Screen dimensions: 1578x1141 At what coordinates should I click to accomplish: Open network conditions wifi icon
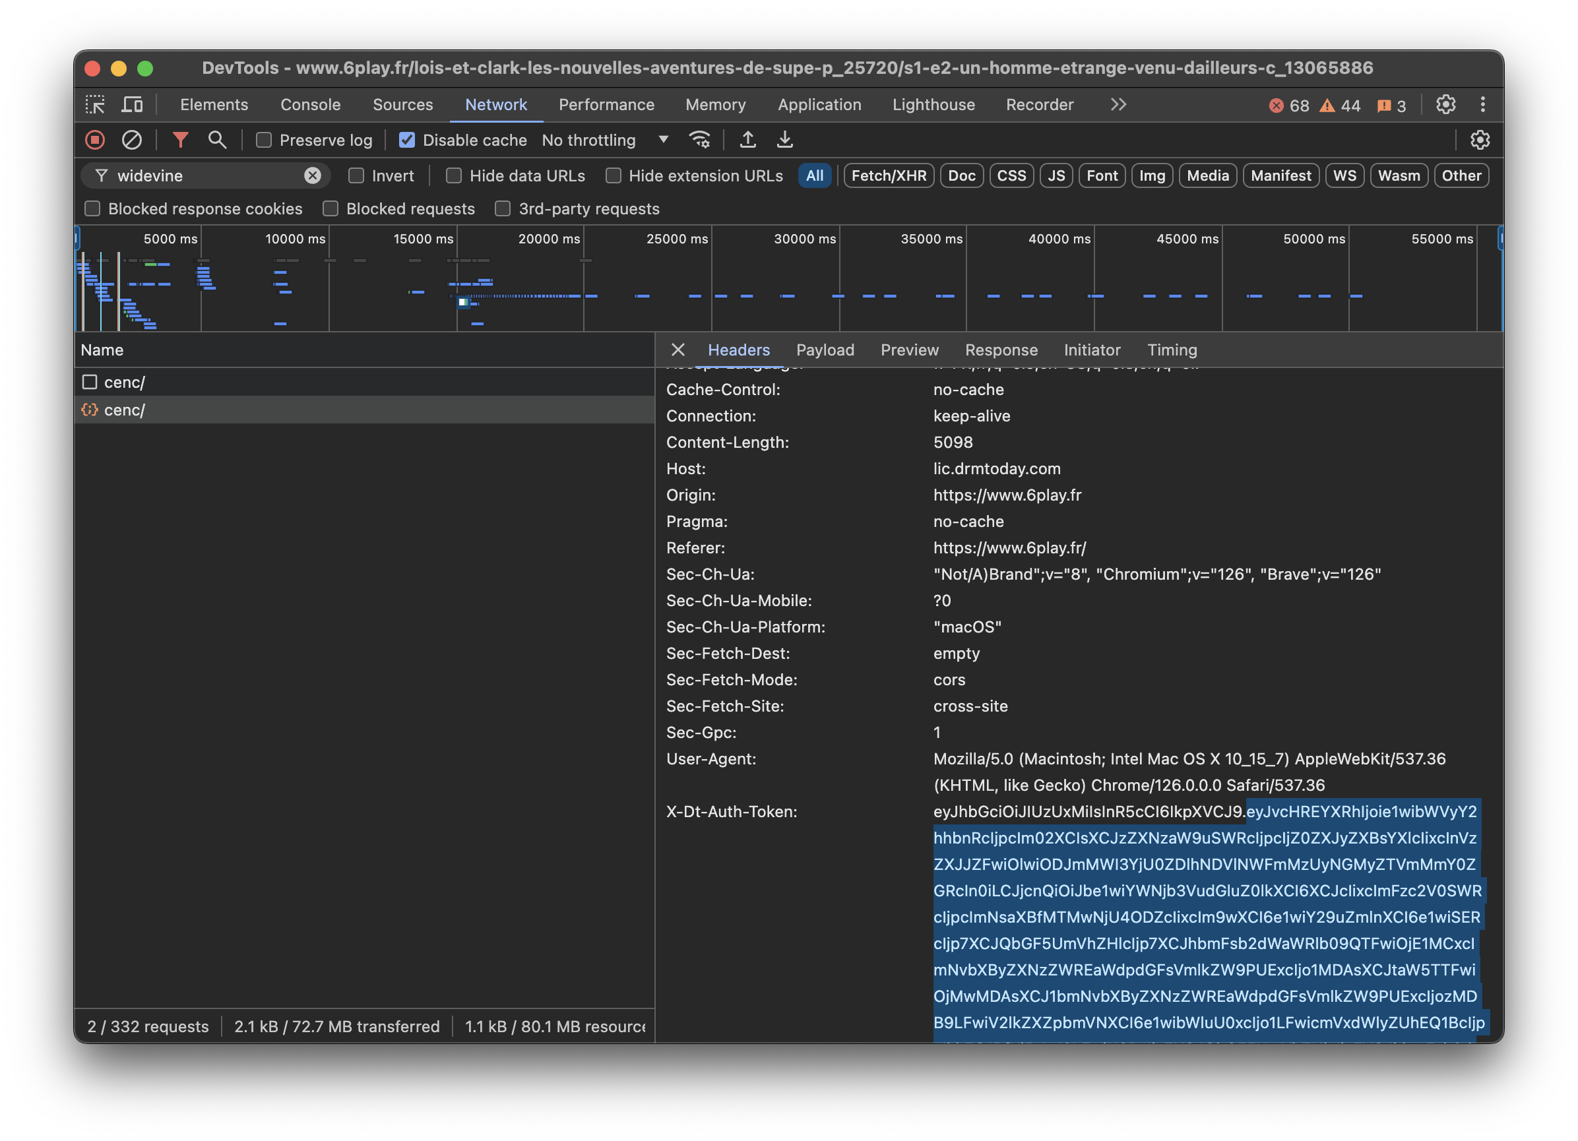click(699, 140)
